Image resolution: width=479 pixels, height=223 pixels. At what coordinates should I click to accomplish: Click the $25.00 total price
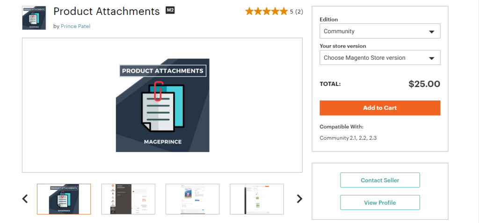click(x=424, y=84)
